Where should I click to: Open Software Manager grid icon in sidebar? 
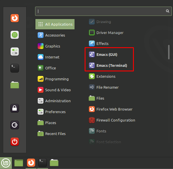click(15, 35)
